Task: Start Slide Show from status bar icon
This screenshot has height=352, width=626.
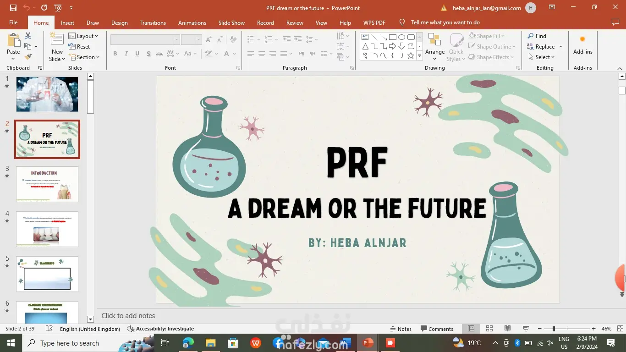Action: (x=526, y=329)
